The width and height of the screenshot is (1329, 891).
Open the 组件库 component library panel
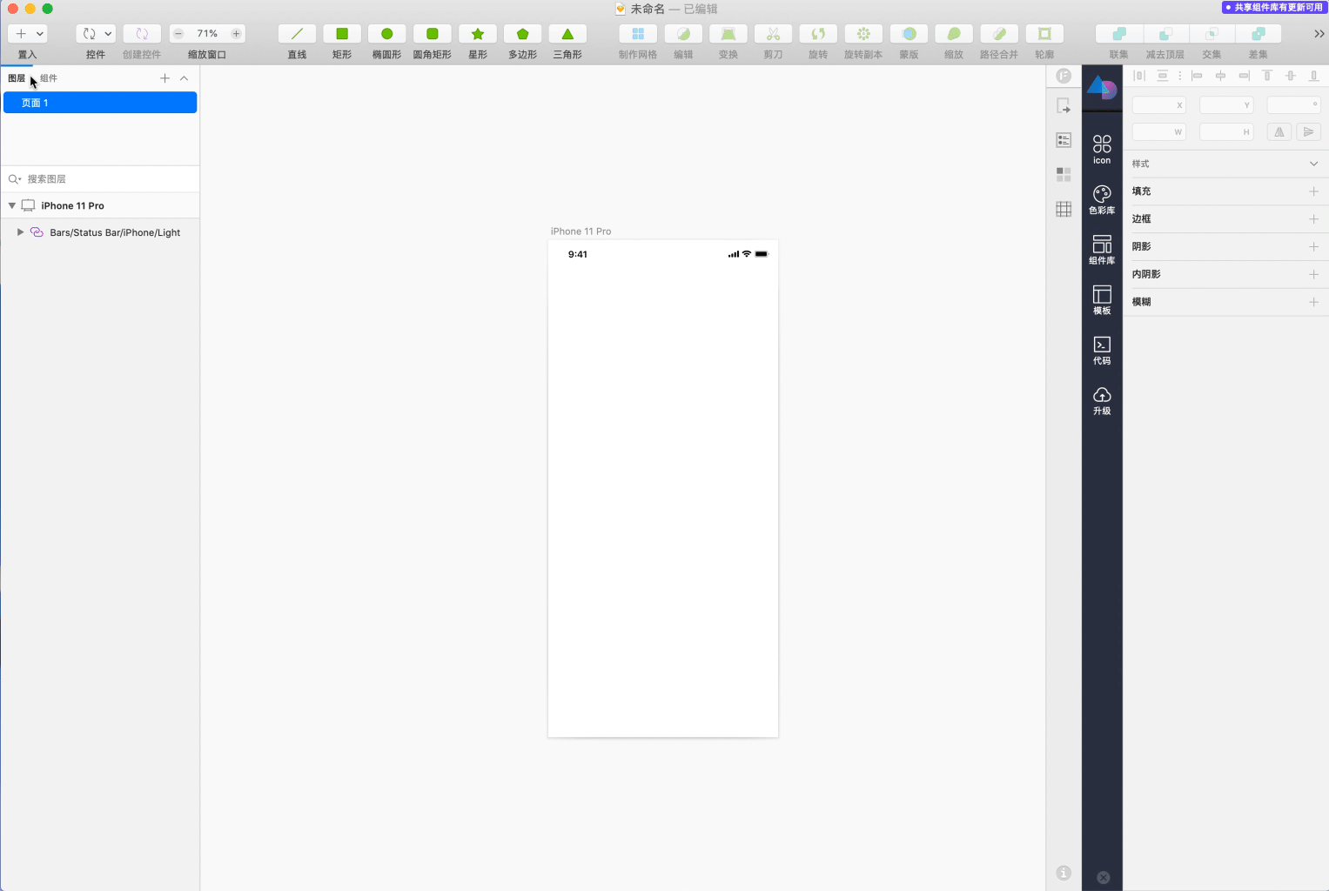tap(1102, 250)
